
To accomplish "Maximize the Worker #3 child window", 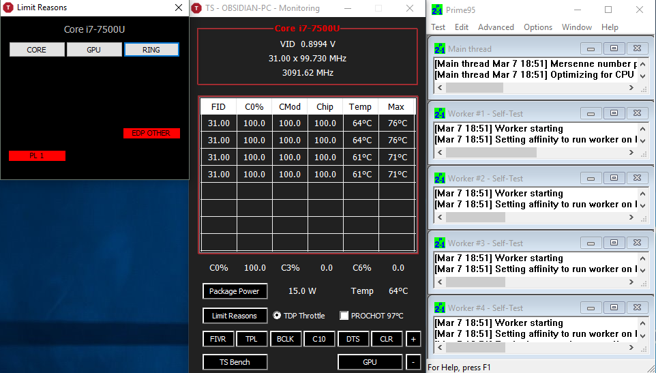I will (614, 243).
